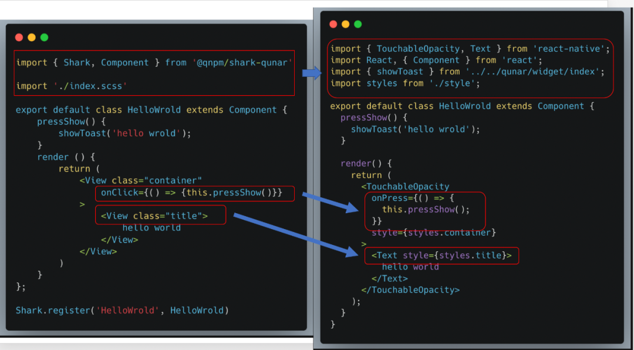Viewport: 634px width, 350px height.
Task: Click the Shark.register('HelloWrold', HelloWrold) line
Action: [x=122, y=310]
